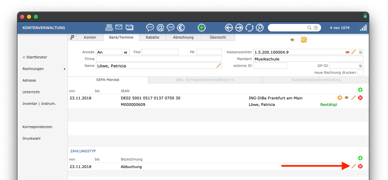
Task: Click the Euro symbol icon
Action: [x=181, y=27]
